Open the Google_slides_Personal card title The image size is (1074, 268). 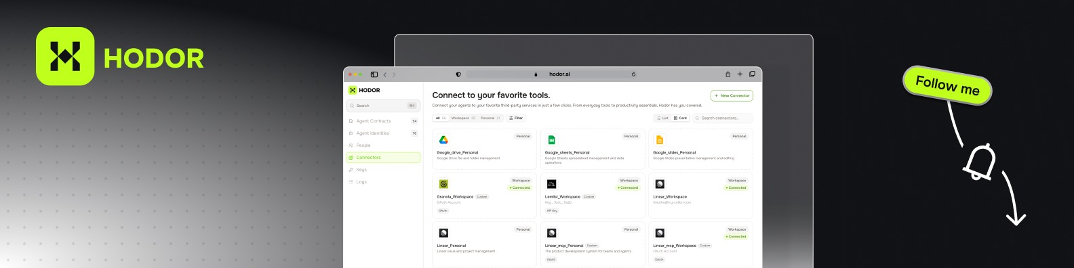point(675,152)
